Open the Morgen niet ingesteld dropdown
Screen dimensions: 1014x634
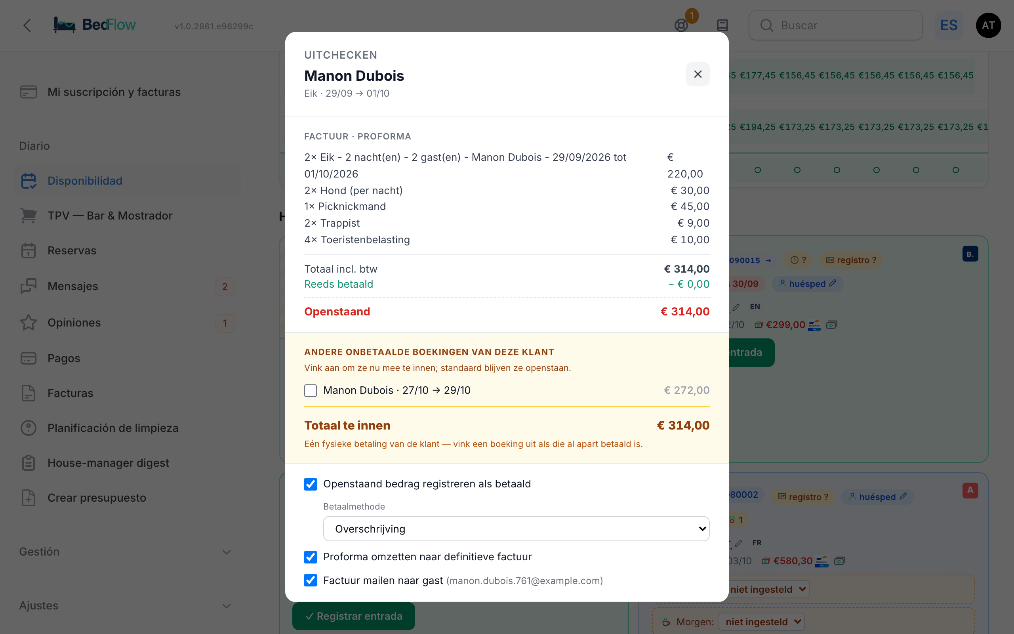[x=762, y=622]
